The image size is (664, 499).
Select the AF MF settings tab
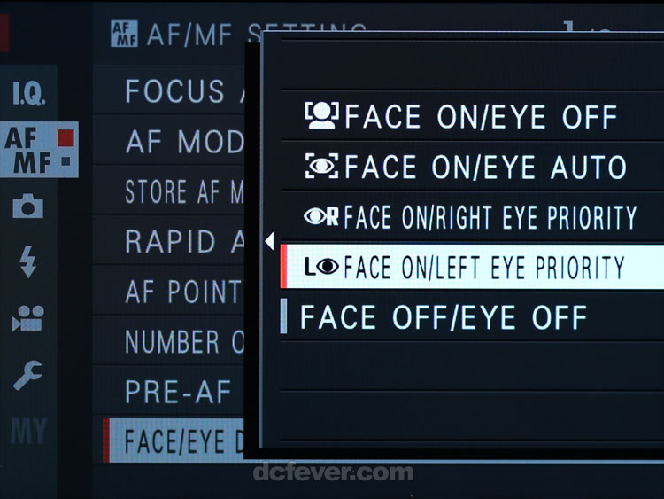click(39, 150)
